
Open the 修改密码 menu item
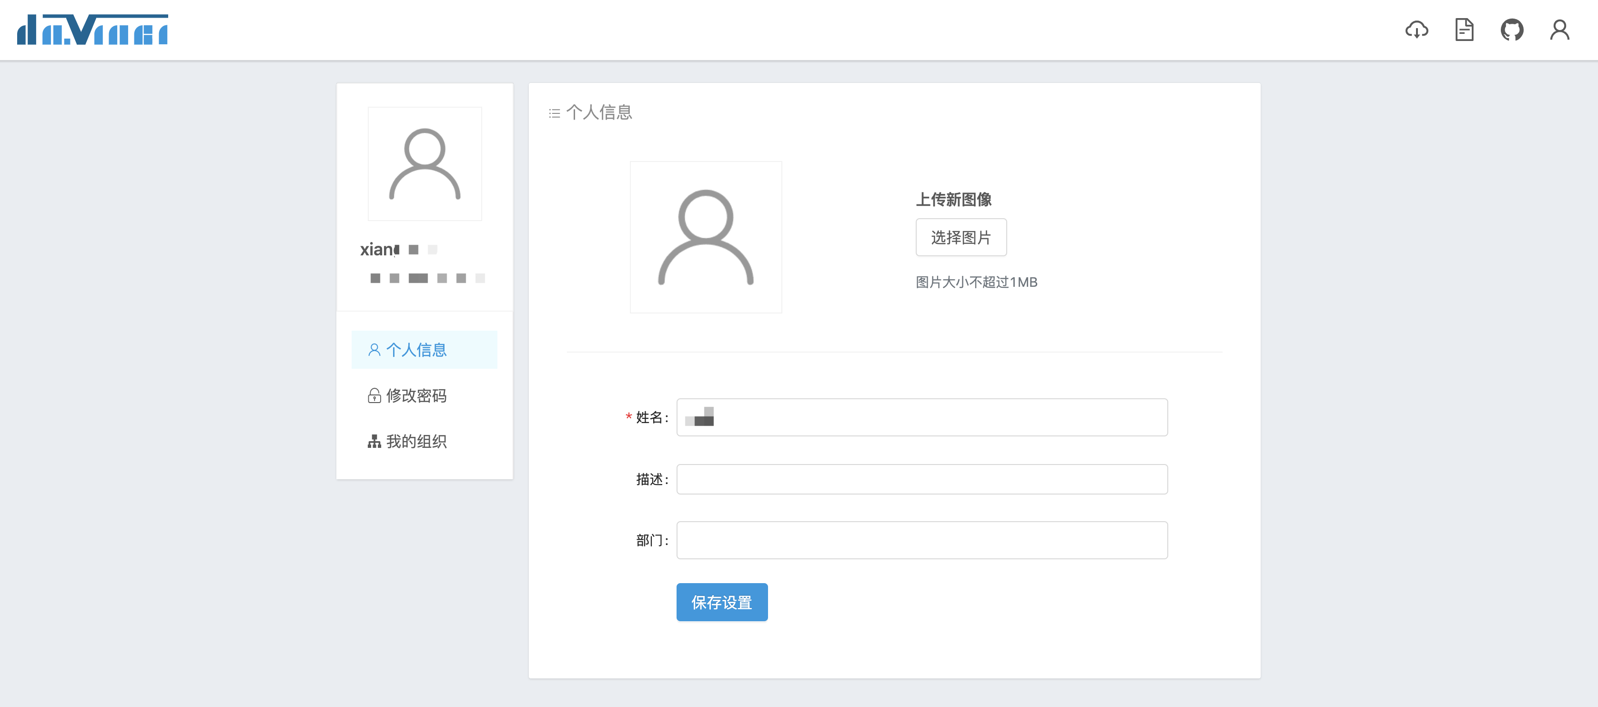[416, 396]
